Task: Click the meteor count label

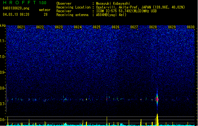Action: [45, 10]
